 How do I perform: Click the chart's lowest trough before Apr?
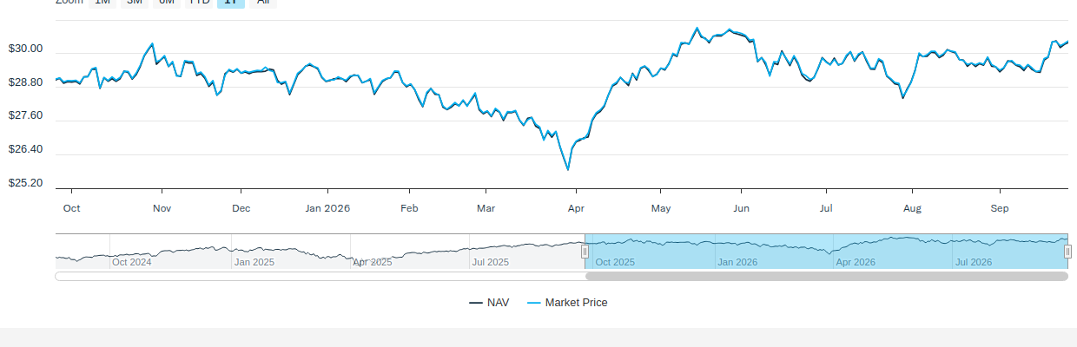click(568, 169)
